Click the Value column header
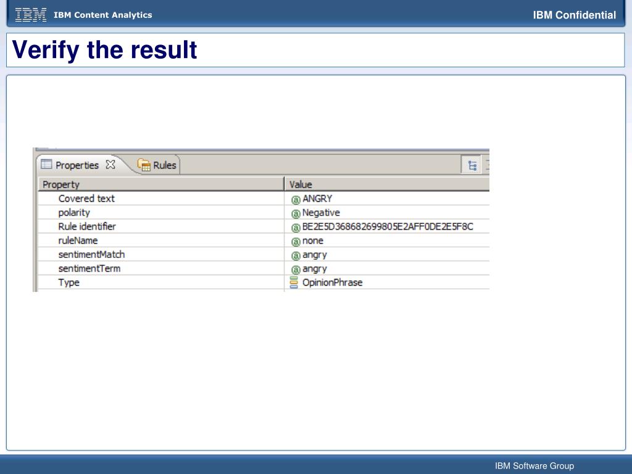Screen dimensions: 632x474 387,184
